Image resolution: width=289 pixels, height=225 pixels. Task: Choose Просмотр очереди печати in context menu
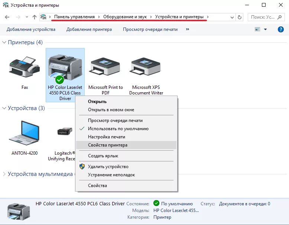pos(126,120)
